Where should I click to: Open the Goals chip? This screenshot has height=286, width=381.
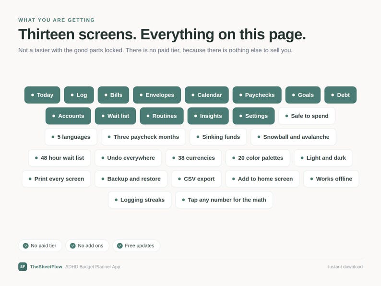click(303, 95)
